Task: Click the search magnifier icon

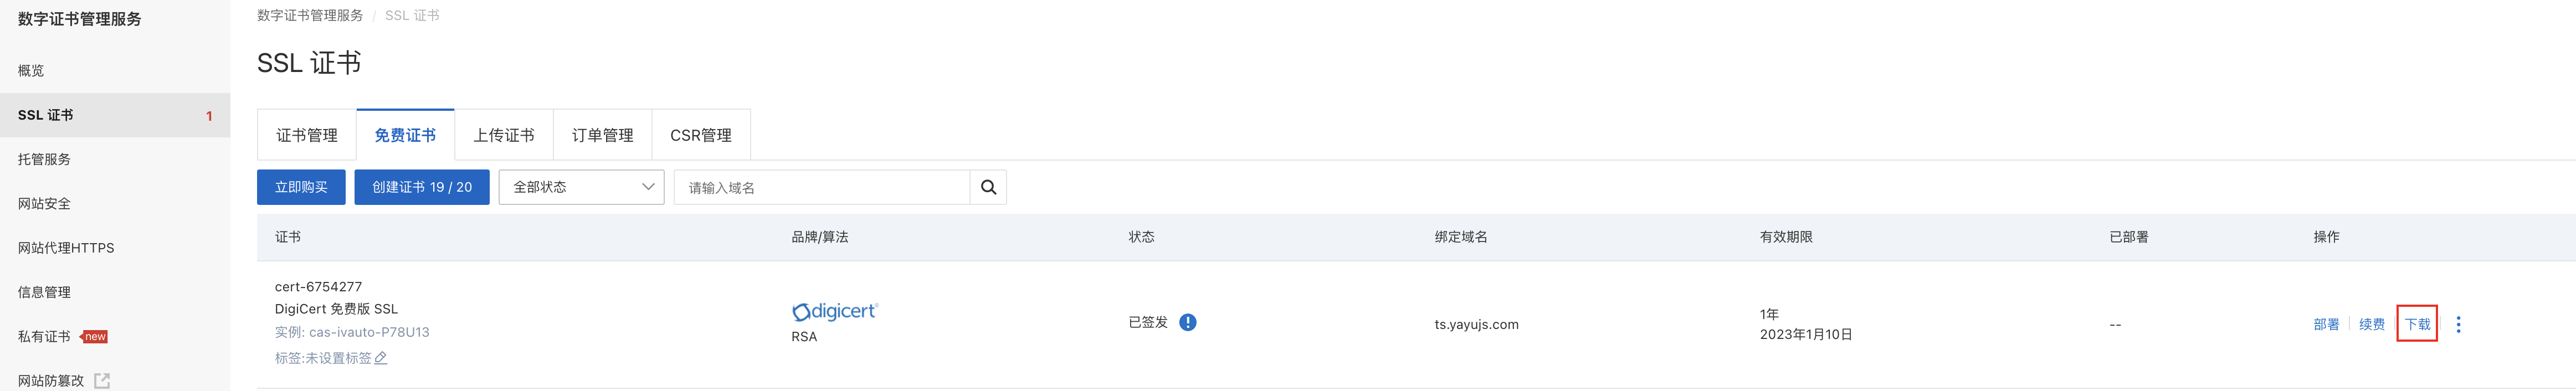Action: pos(988,187)
